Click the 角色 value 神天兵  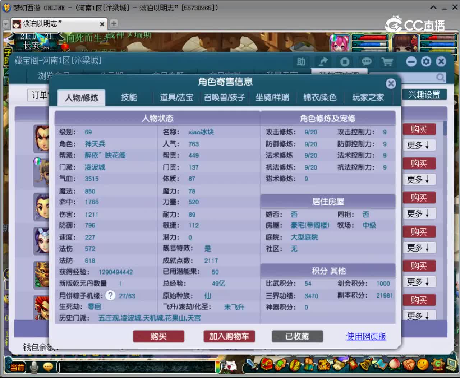(95, 144)
